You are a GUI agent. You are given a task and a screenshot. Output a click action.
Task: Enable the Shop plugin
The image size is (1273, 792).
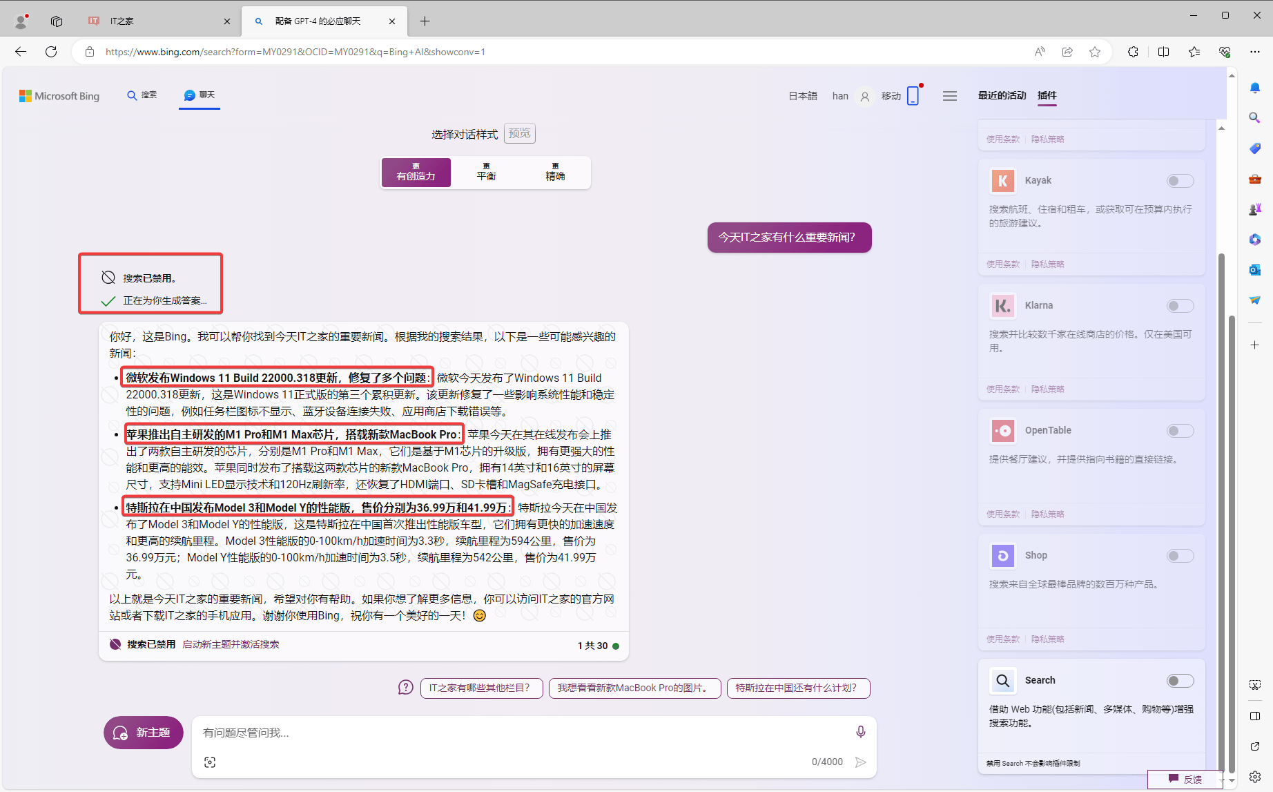pos(1180,556)
